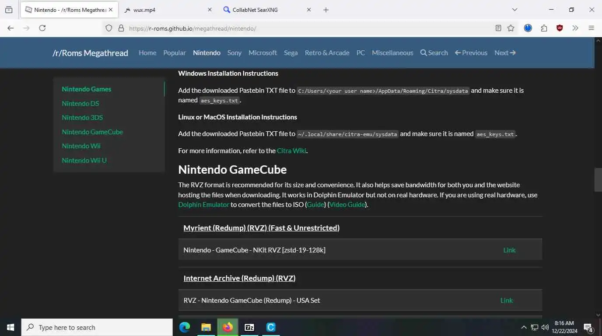The height and width of the screenshot is (336, 602).
Task: Show more tools overflow chevron
Action: [x=575, y=28]
